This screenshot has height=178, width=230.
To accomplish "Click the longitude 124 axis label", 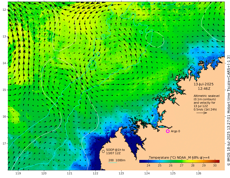I will (x=147, y=173).
